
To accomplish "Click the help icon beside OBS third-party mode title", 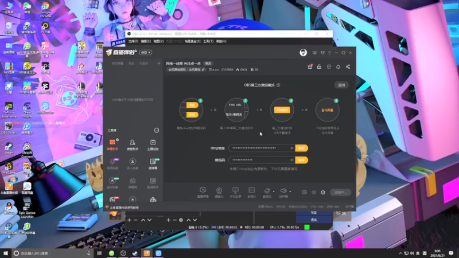I will click(x=278, y=85).
